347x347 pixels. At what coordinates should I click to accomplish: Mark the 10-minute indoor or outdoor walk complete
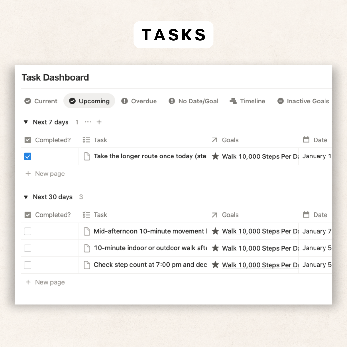coord(28,248)
